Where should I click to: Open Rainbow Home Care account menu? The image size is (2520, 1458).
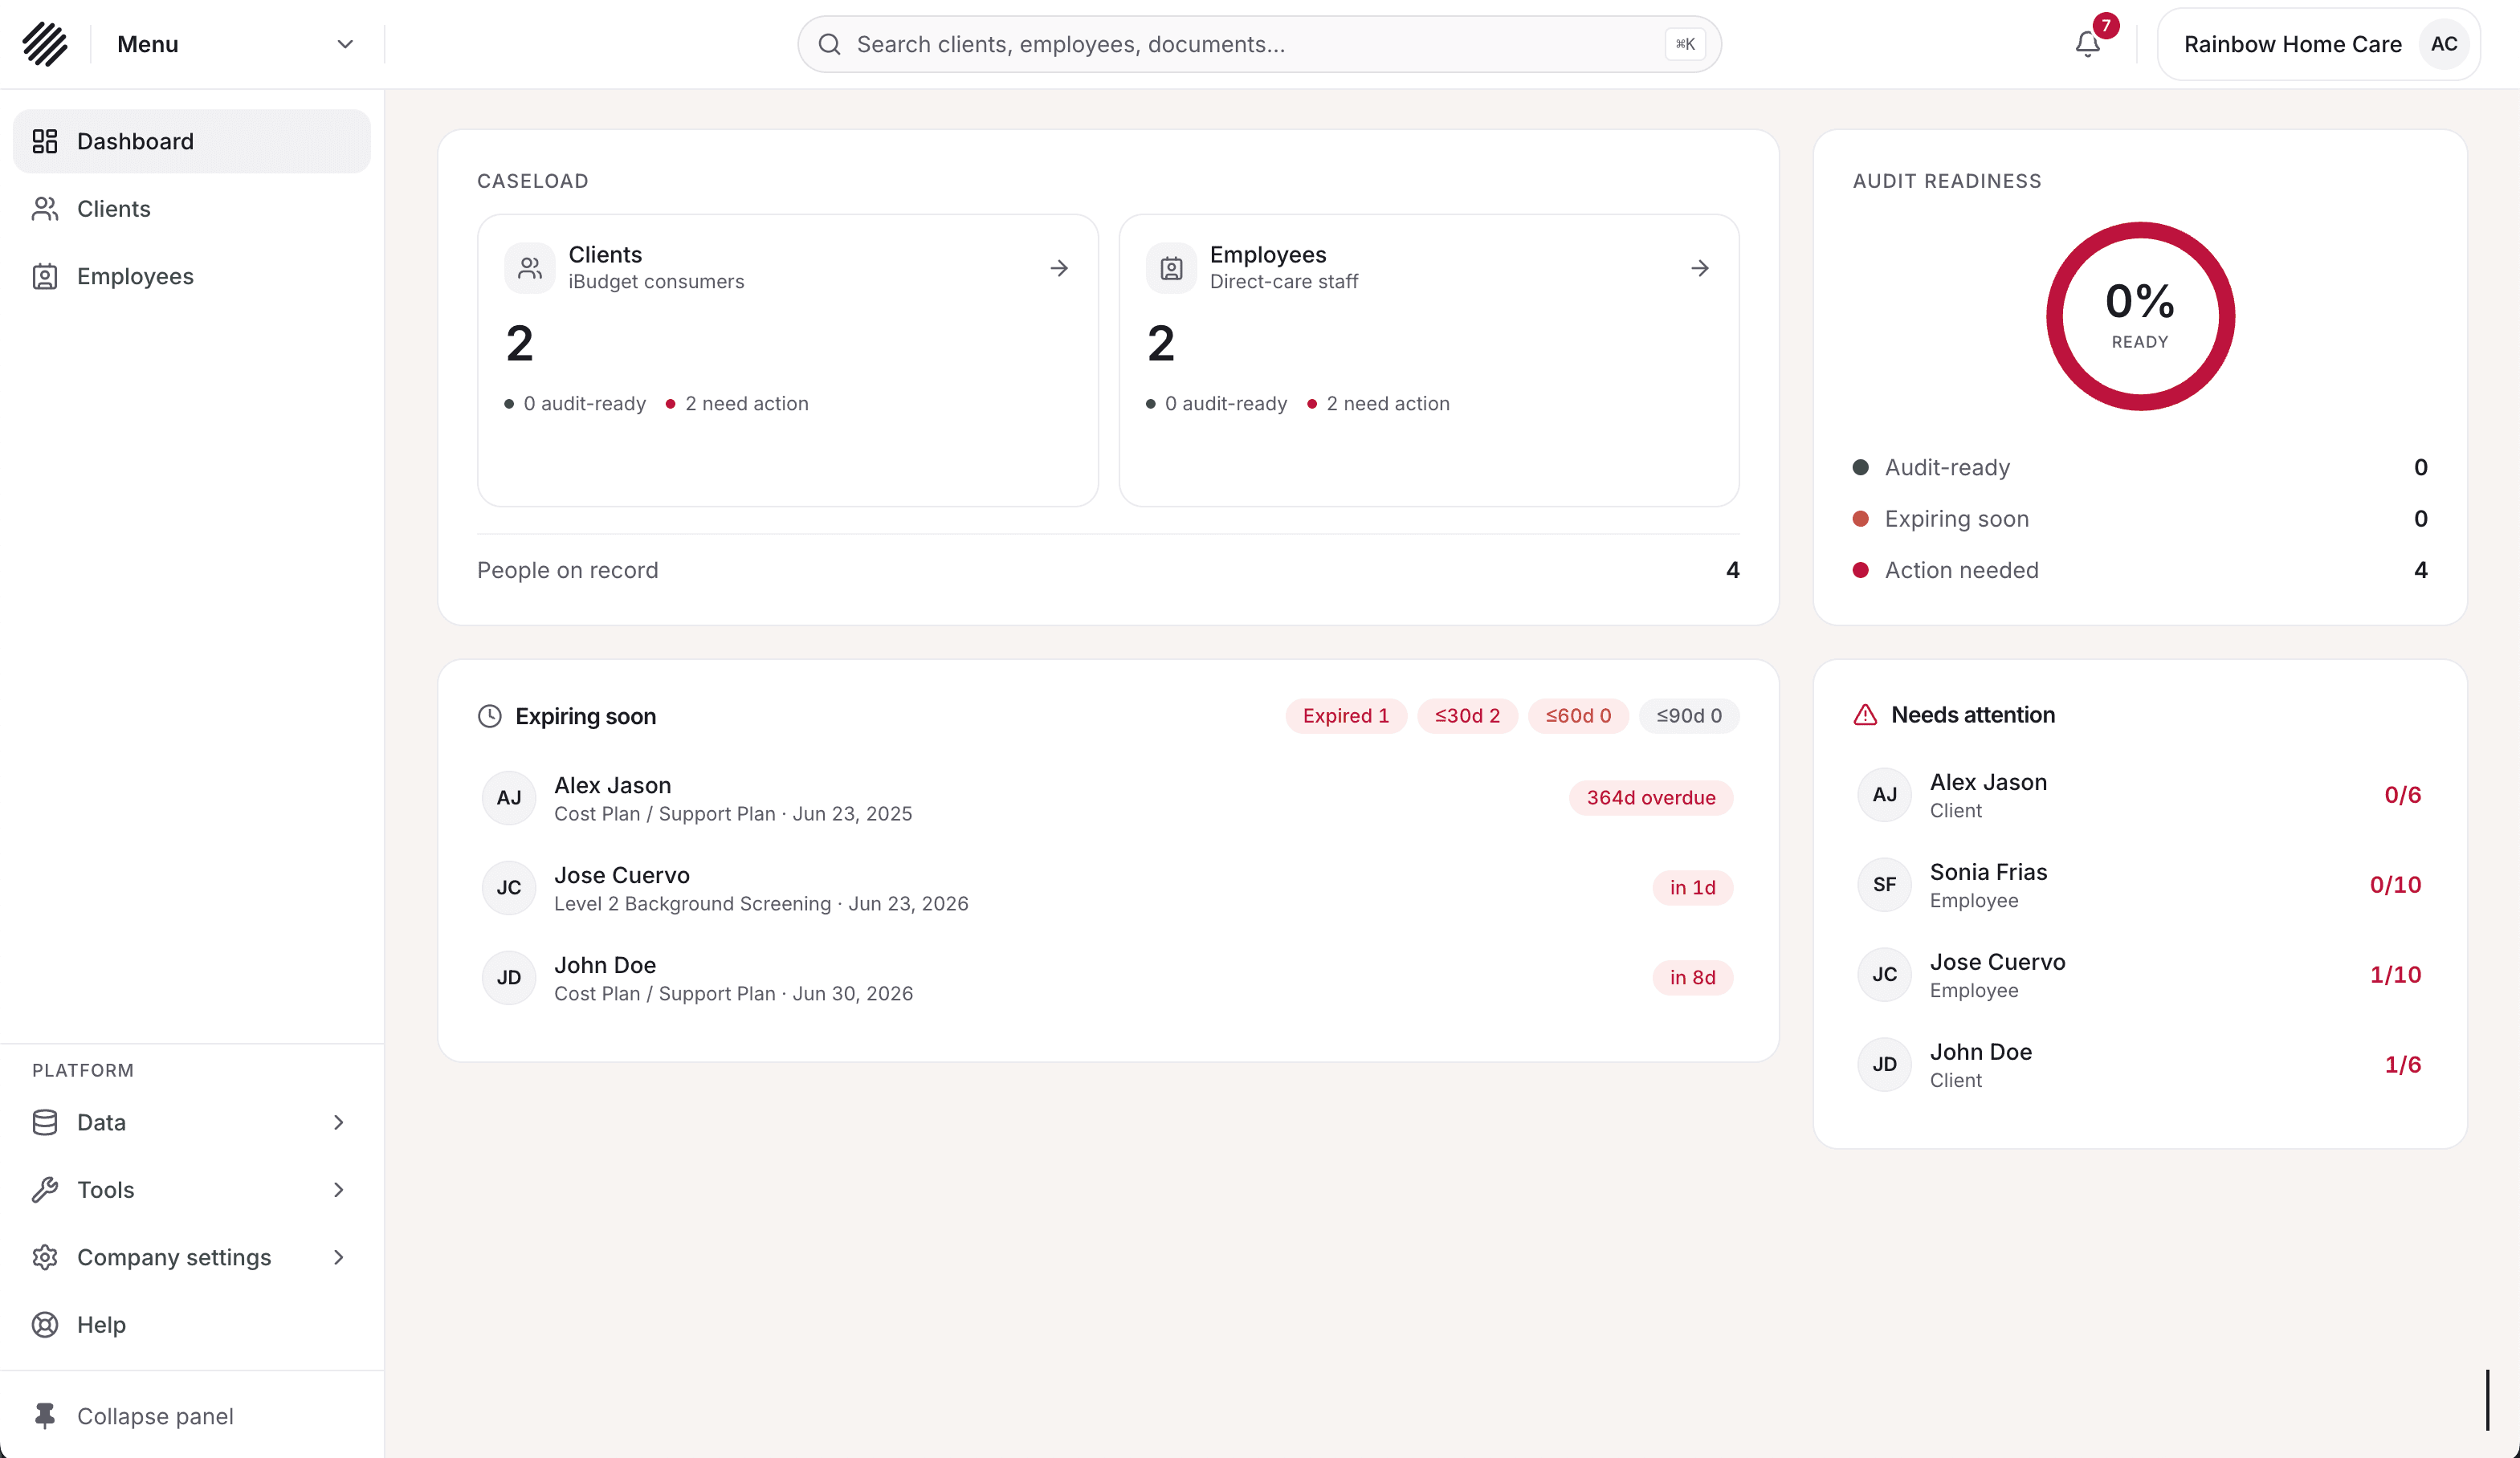coord(2319,44)
